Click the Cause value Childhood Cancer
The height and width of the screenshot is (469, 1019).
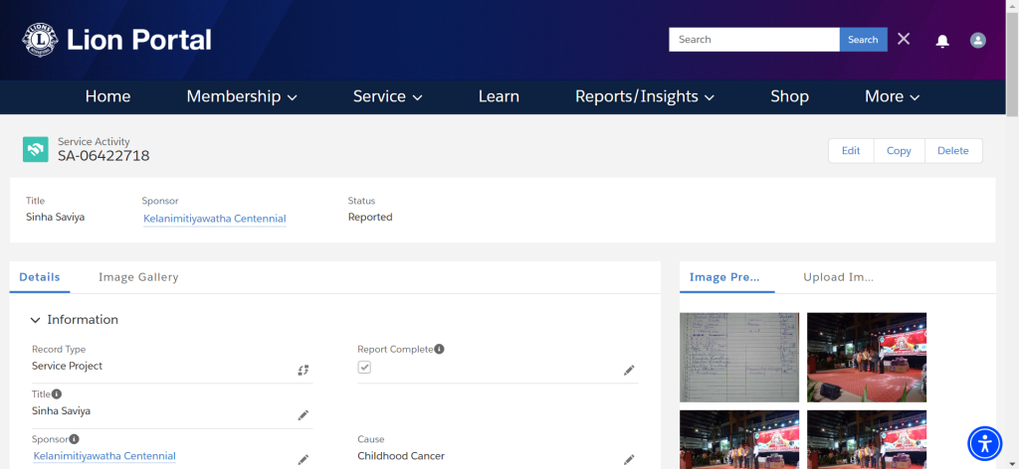(x=401, y=456)
